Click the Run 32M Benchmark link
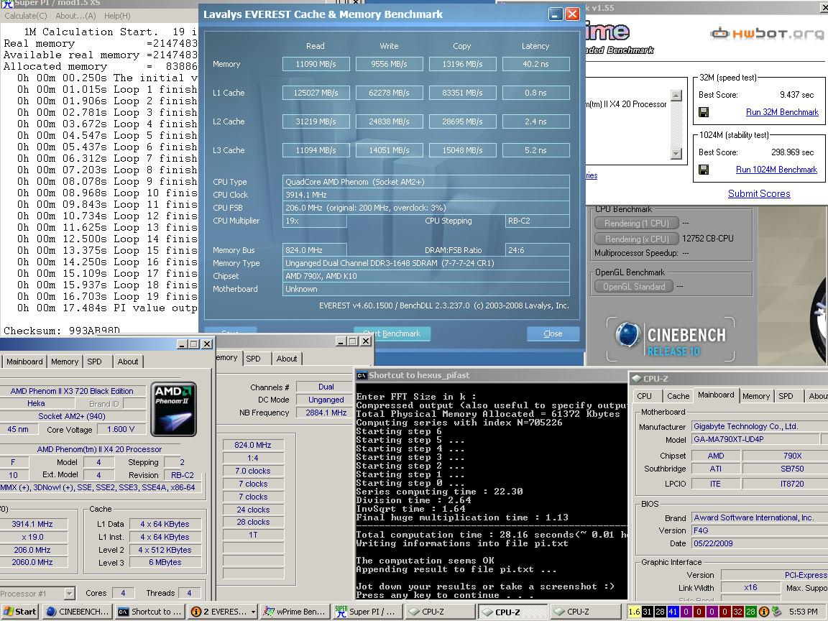Screen dimensions: 828x621 [x=782, y=112]
